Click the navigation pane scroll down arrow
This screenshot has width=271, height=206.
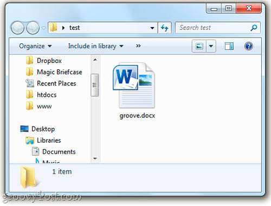(x=95, y=158)
